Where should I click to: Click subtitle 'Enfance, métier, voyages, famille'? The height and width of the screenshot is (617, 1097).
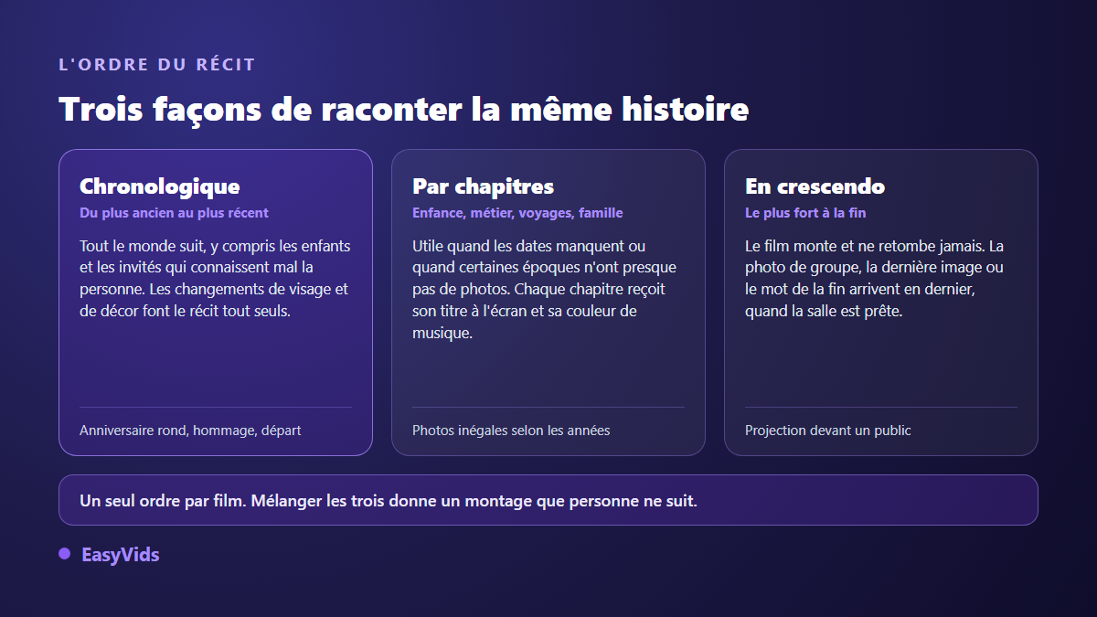pyautogui.click(x=517, y=213)
